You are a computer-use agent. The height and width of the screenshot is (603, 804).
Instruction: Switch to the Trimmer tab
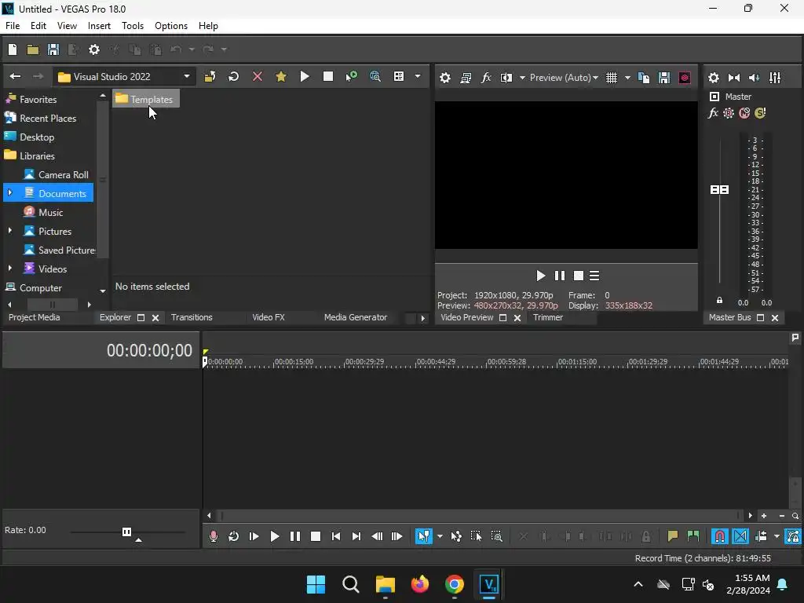[548, 317]
